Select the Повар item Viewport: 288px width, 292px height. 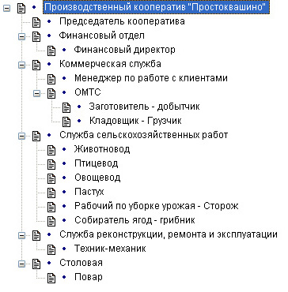(x=89, y=277)
